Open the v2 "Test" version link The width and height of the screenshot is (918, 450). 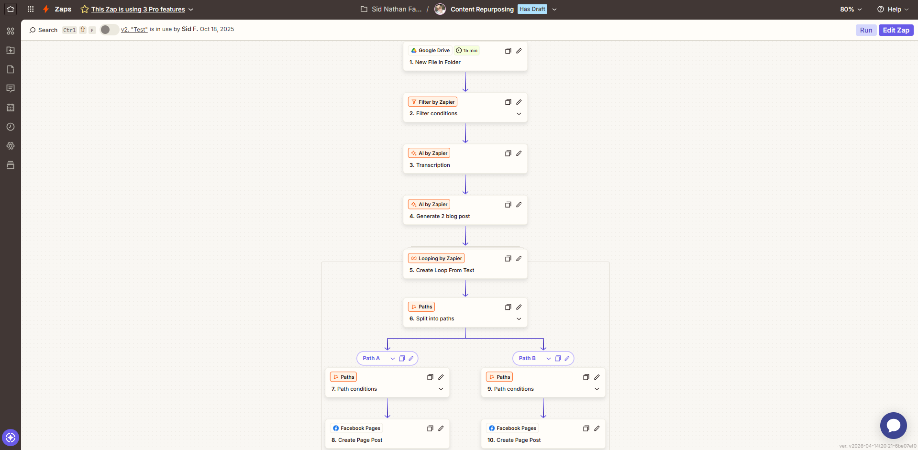pos(134,30)
